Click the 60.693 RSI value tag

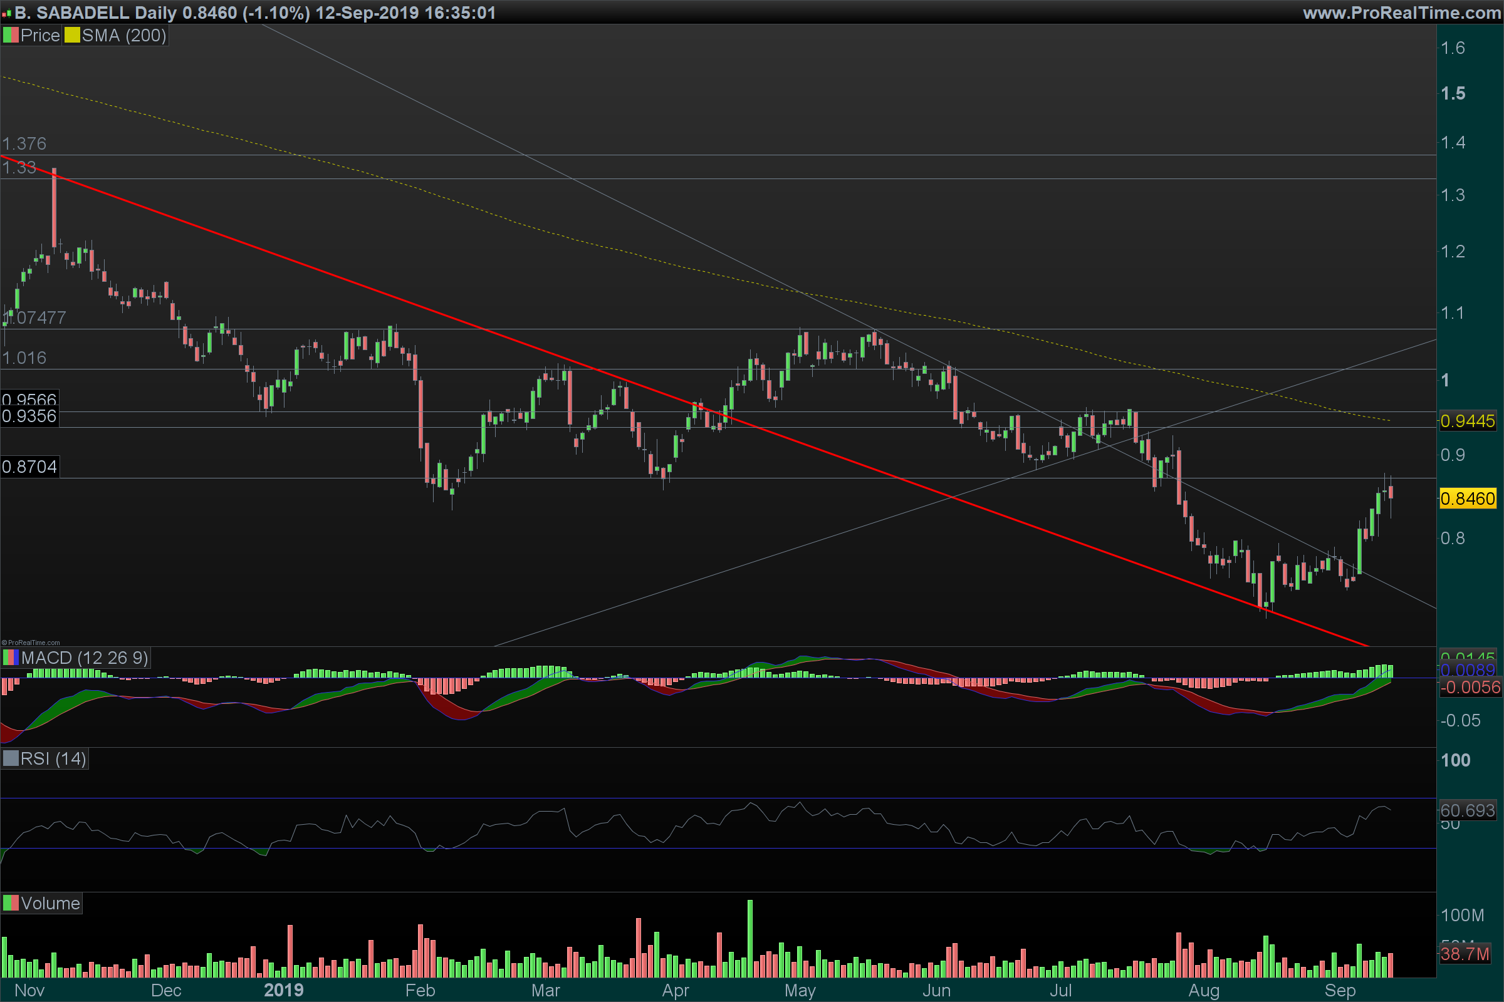[x=1468, y=810]
